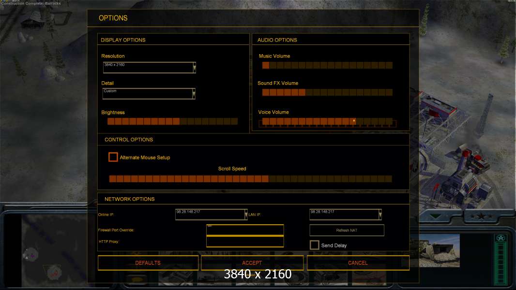Adjust the Brightness slider bar

point(172,121)
